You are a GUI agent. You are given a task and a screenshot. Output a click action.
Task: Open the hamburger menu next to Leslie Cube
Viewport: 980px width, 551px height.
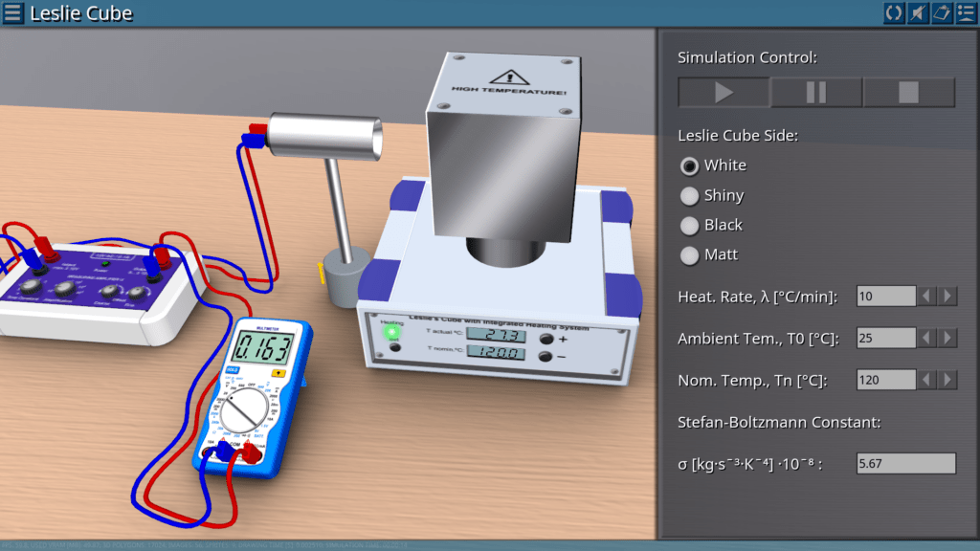click(13, 13)
